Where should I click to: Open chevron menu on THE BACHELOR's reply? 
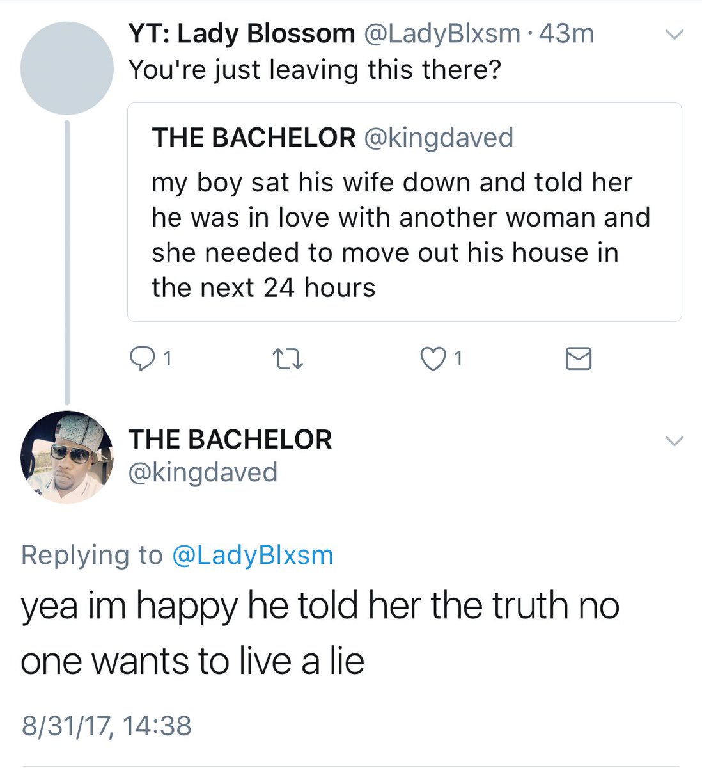675,440
